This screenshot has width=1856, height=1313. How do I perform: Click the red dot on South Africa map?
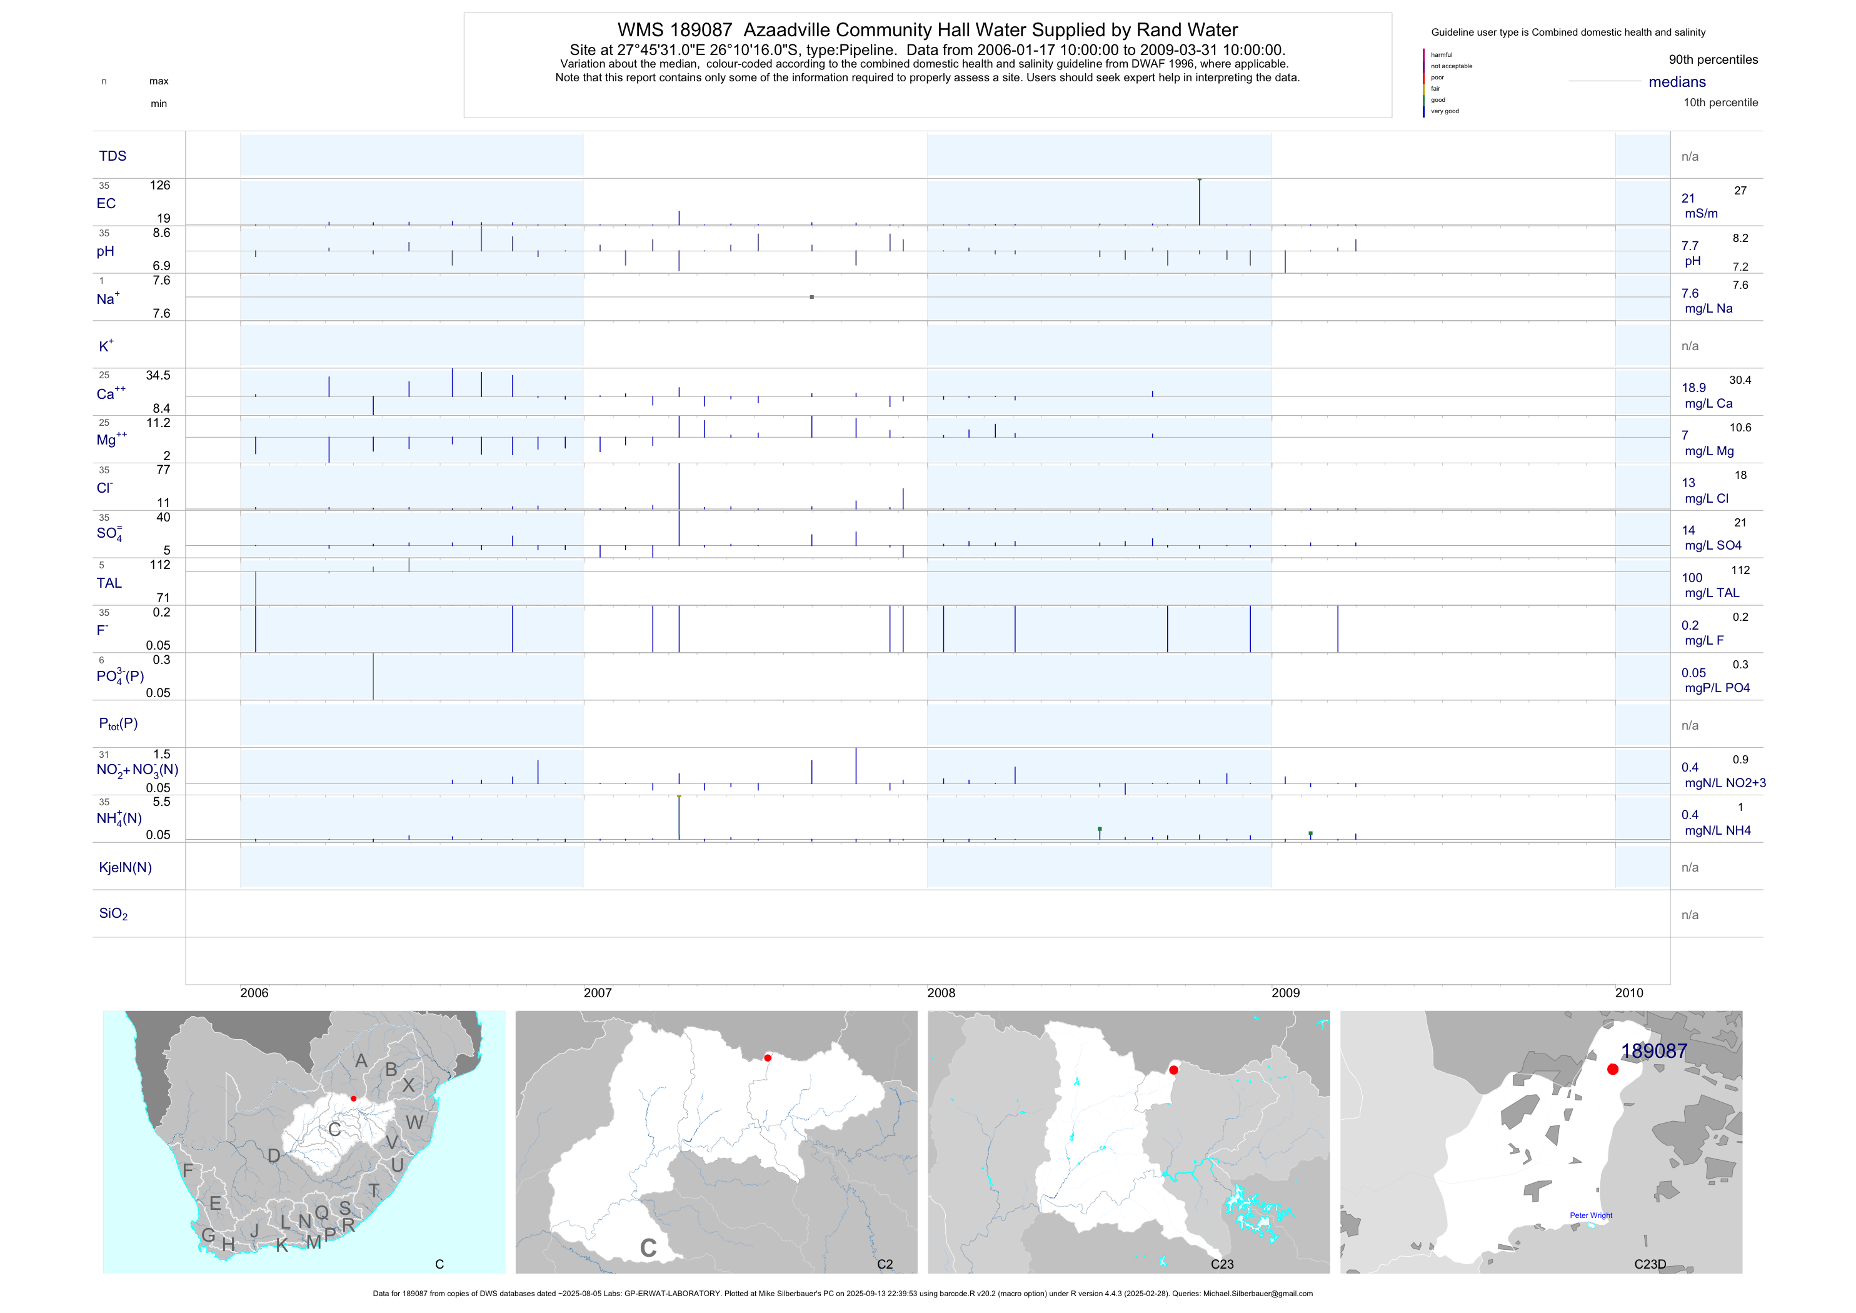(353, 1099)
